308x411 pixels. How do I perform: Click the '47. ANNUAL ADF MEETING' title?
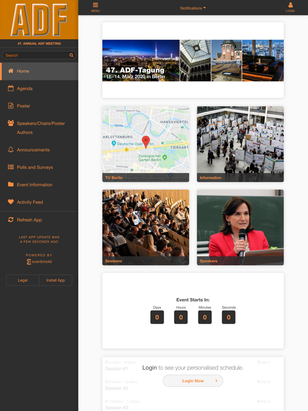(x=39, y=43)
